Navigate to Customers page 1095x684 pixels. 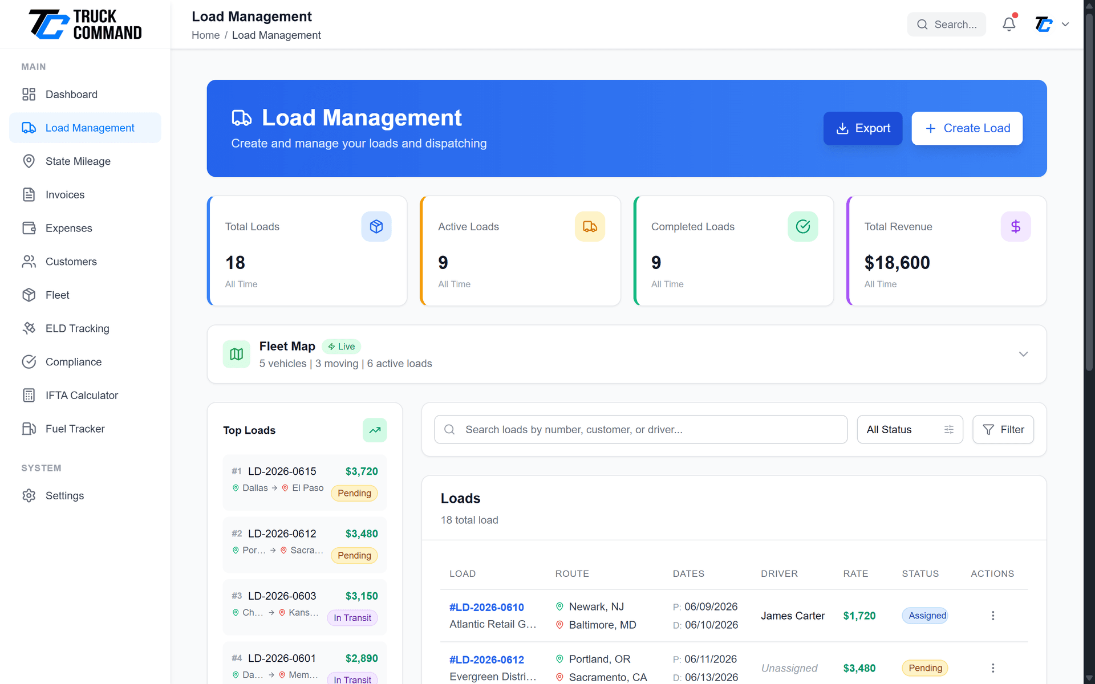[85, 262]
